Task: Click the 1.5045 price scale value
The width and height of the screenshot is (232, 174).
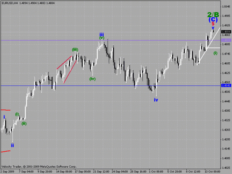Action: click(x=226, y=7)
